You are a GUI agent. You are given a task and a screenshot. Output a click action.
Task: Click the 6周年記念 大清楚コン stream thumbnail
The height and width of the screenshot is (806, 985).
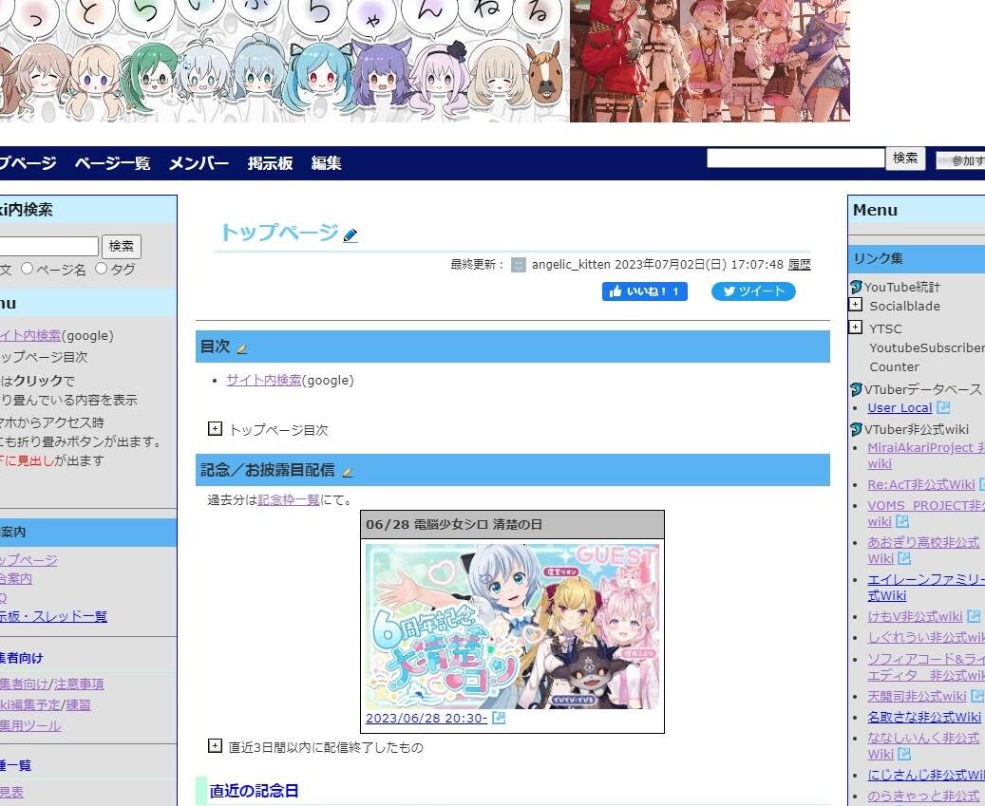tap(512, 627)
